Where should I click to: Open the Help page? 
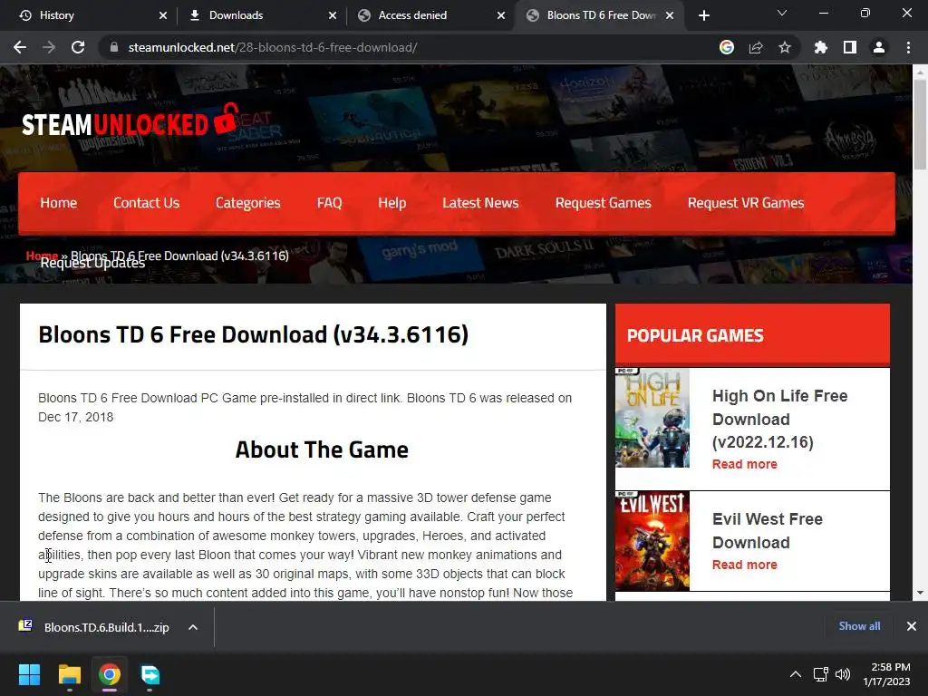391,203
